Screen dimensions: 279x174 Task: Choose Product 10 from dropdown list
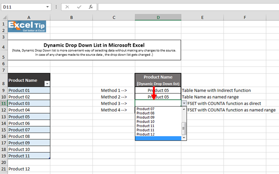click(x=158, y=122)
